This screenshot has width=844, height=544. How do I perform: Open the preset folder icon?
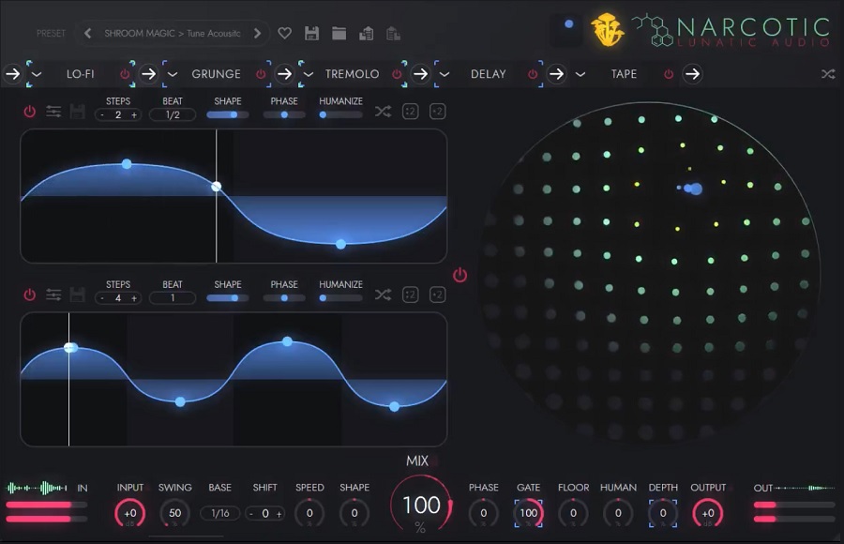(x=339, y=34)
